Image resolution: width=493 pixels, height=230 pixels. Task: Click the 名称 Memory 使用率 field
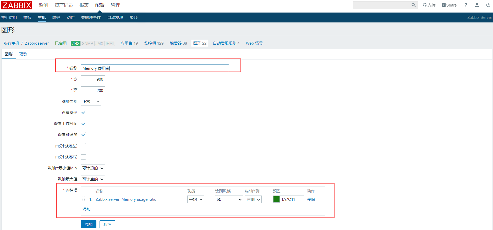click(x=155, y=68)
